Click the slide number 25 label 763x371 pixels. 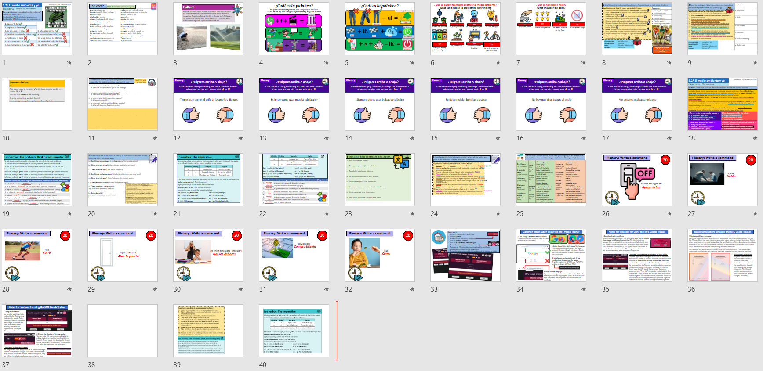click(x=520, y=214)
